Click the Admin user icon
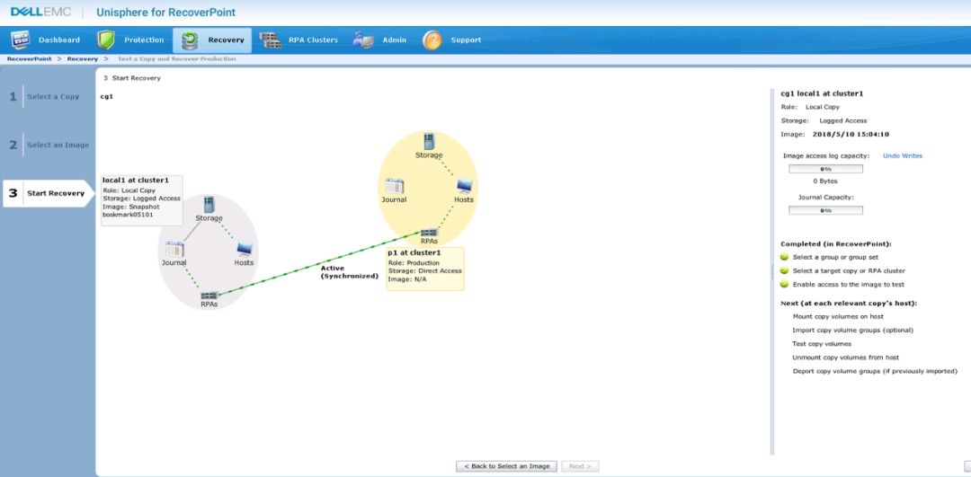The width and height of the screenshot is (971, 477). click(363, 40)
